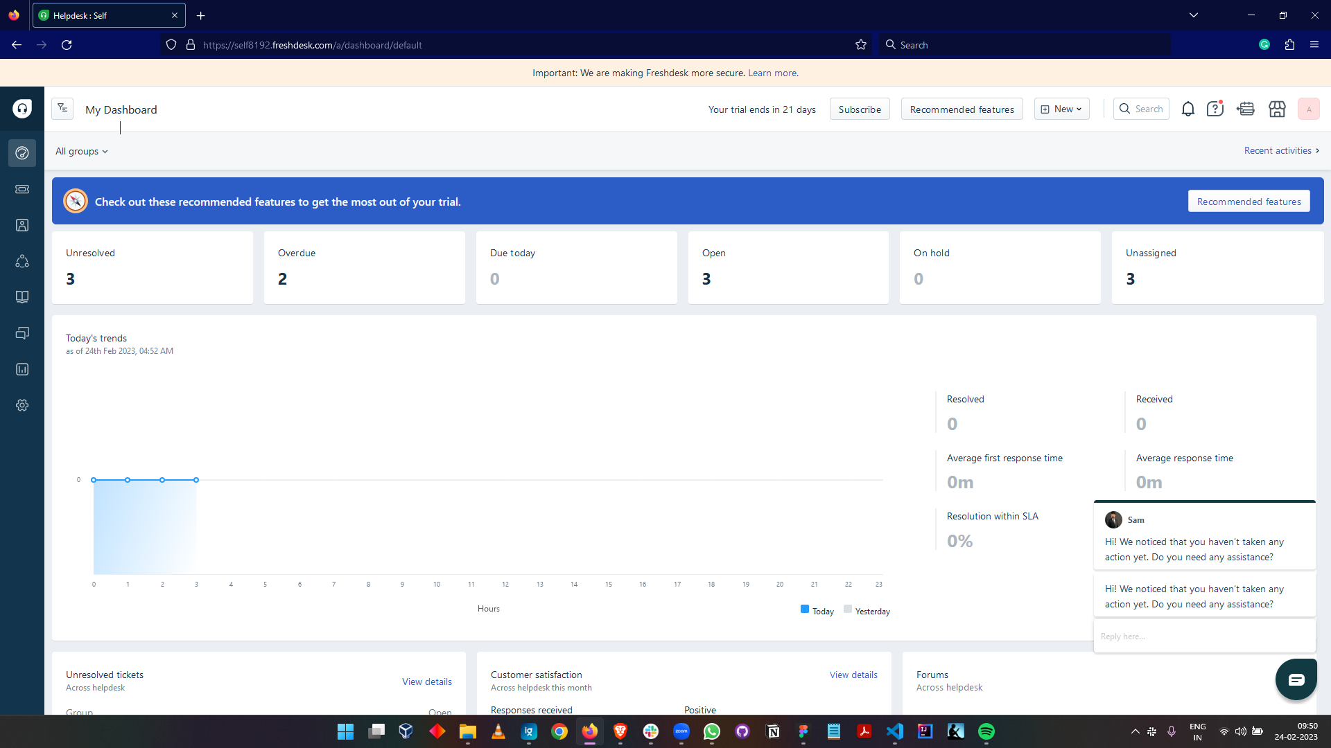Open Admin settings gear in sidebar
The width and height of the screenshot is (1331, 748).
[22, 405]
